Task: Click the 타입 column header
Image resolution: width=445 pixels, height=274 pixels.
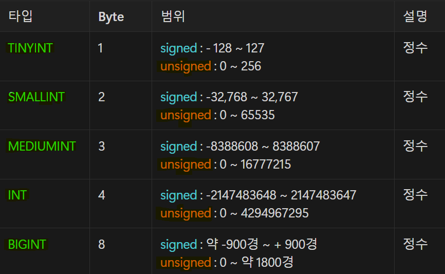Action: [21, 16]
